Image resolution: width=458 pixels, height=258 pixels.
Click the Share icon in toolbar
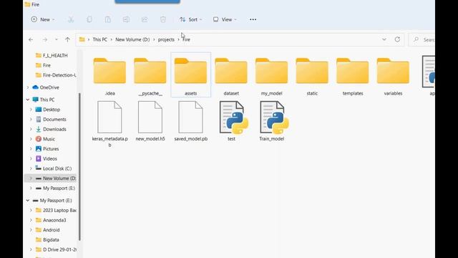click(145, 19)
